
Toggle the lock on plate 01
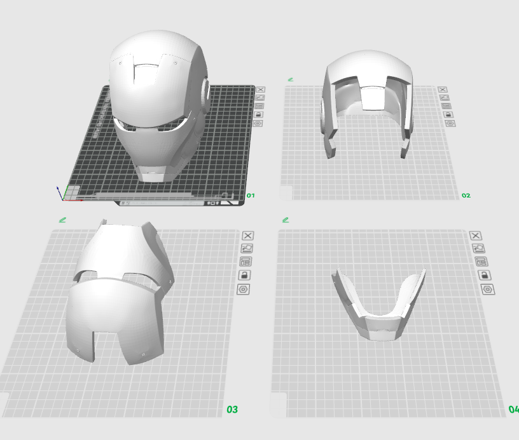(x=258, y=115)
